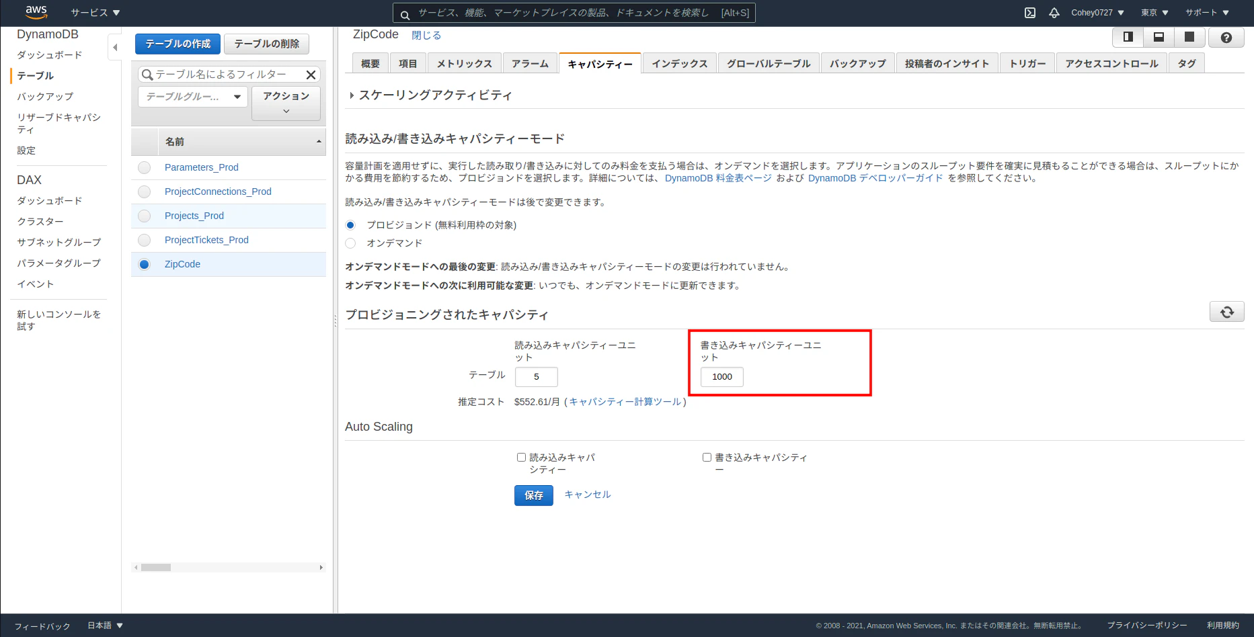This screenshot has height=637, width=1254.
Task: Open the サポート dropdown menu
Action: [x=1207, y=13]
